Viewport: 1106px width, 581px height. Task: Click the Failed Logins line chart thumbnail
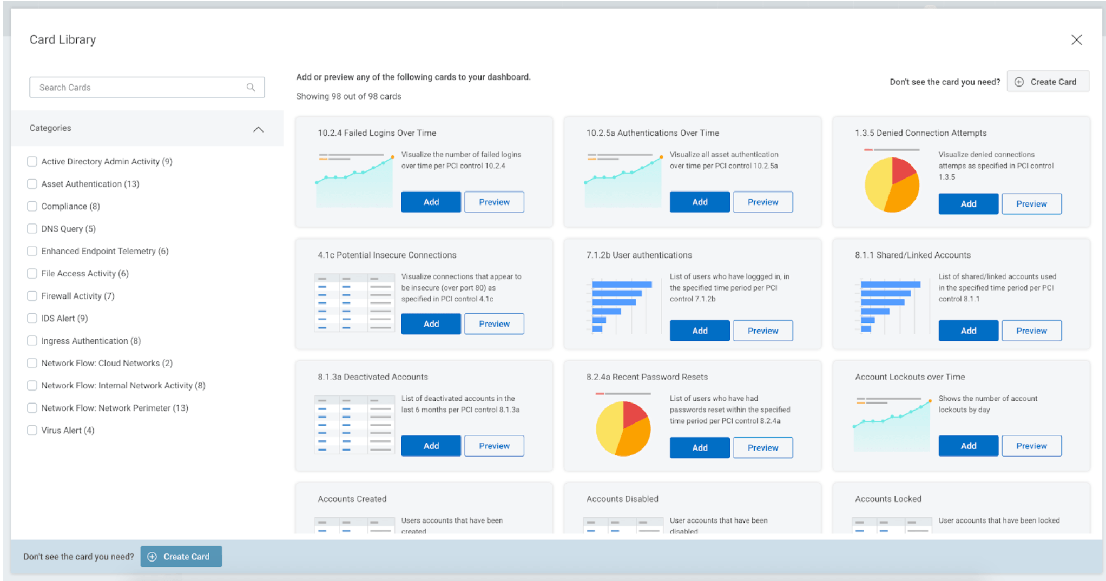354,181
